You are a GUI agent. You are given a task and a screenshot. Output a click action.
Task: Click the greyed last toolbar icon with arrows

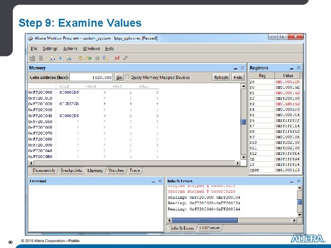point(126,58)
